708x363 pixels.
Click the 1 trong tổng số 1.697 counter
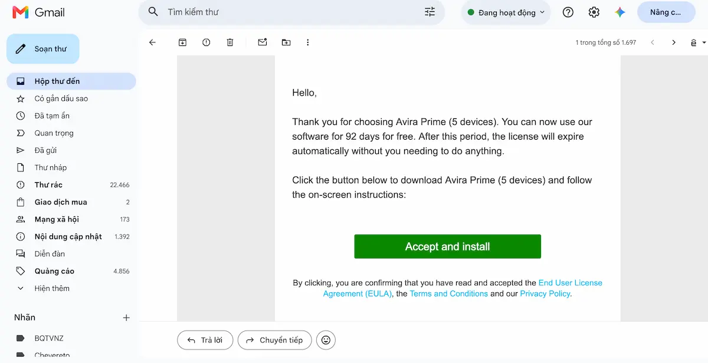606,43
